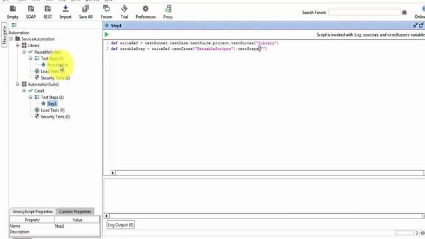This screenshot has height=239, width=425.
Task: Collapse the AutomationSuite1 node
Action: [x=18, y=84]
